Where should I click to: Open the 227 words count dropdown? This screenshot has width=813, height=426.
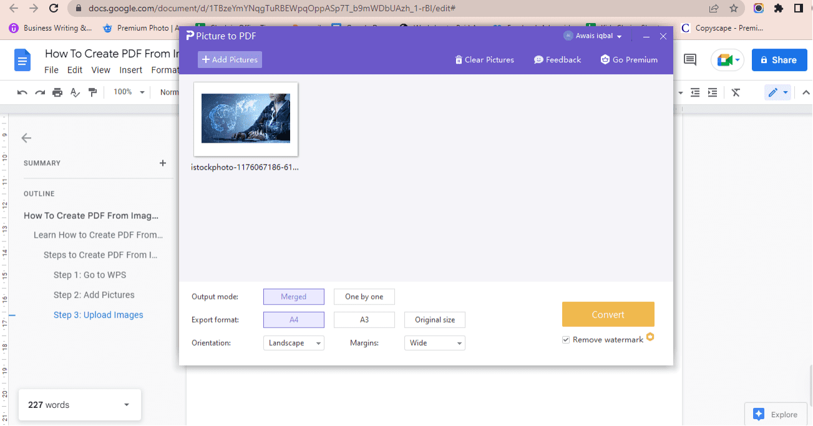80,405
